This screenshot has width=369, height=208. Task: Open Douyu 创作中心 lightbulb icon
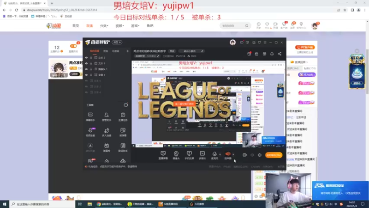pyautogui.click(x=301, y=25)
